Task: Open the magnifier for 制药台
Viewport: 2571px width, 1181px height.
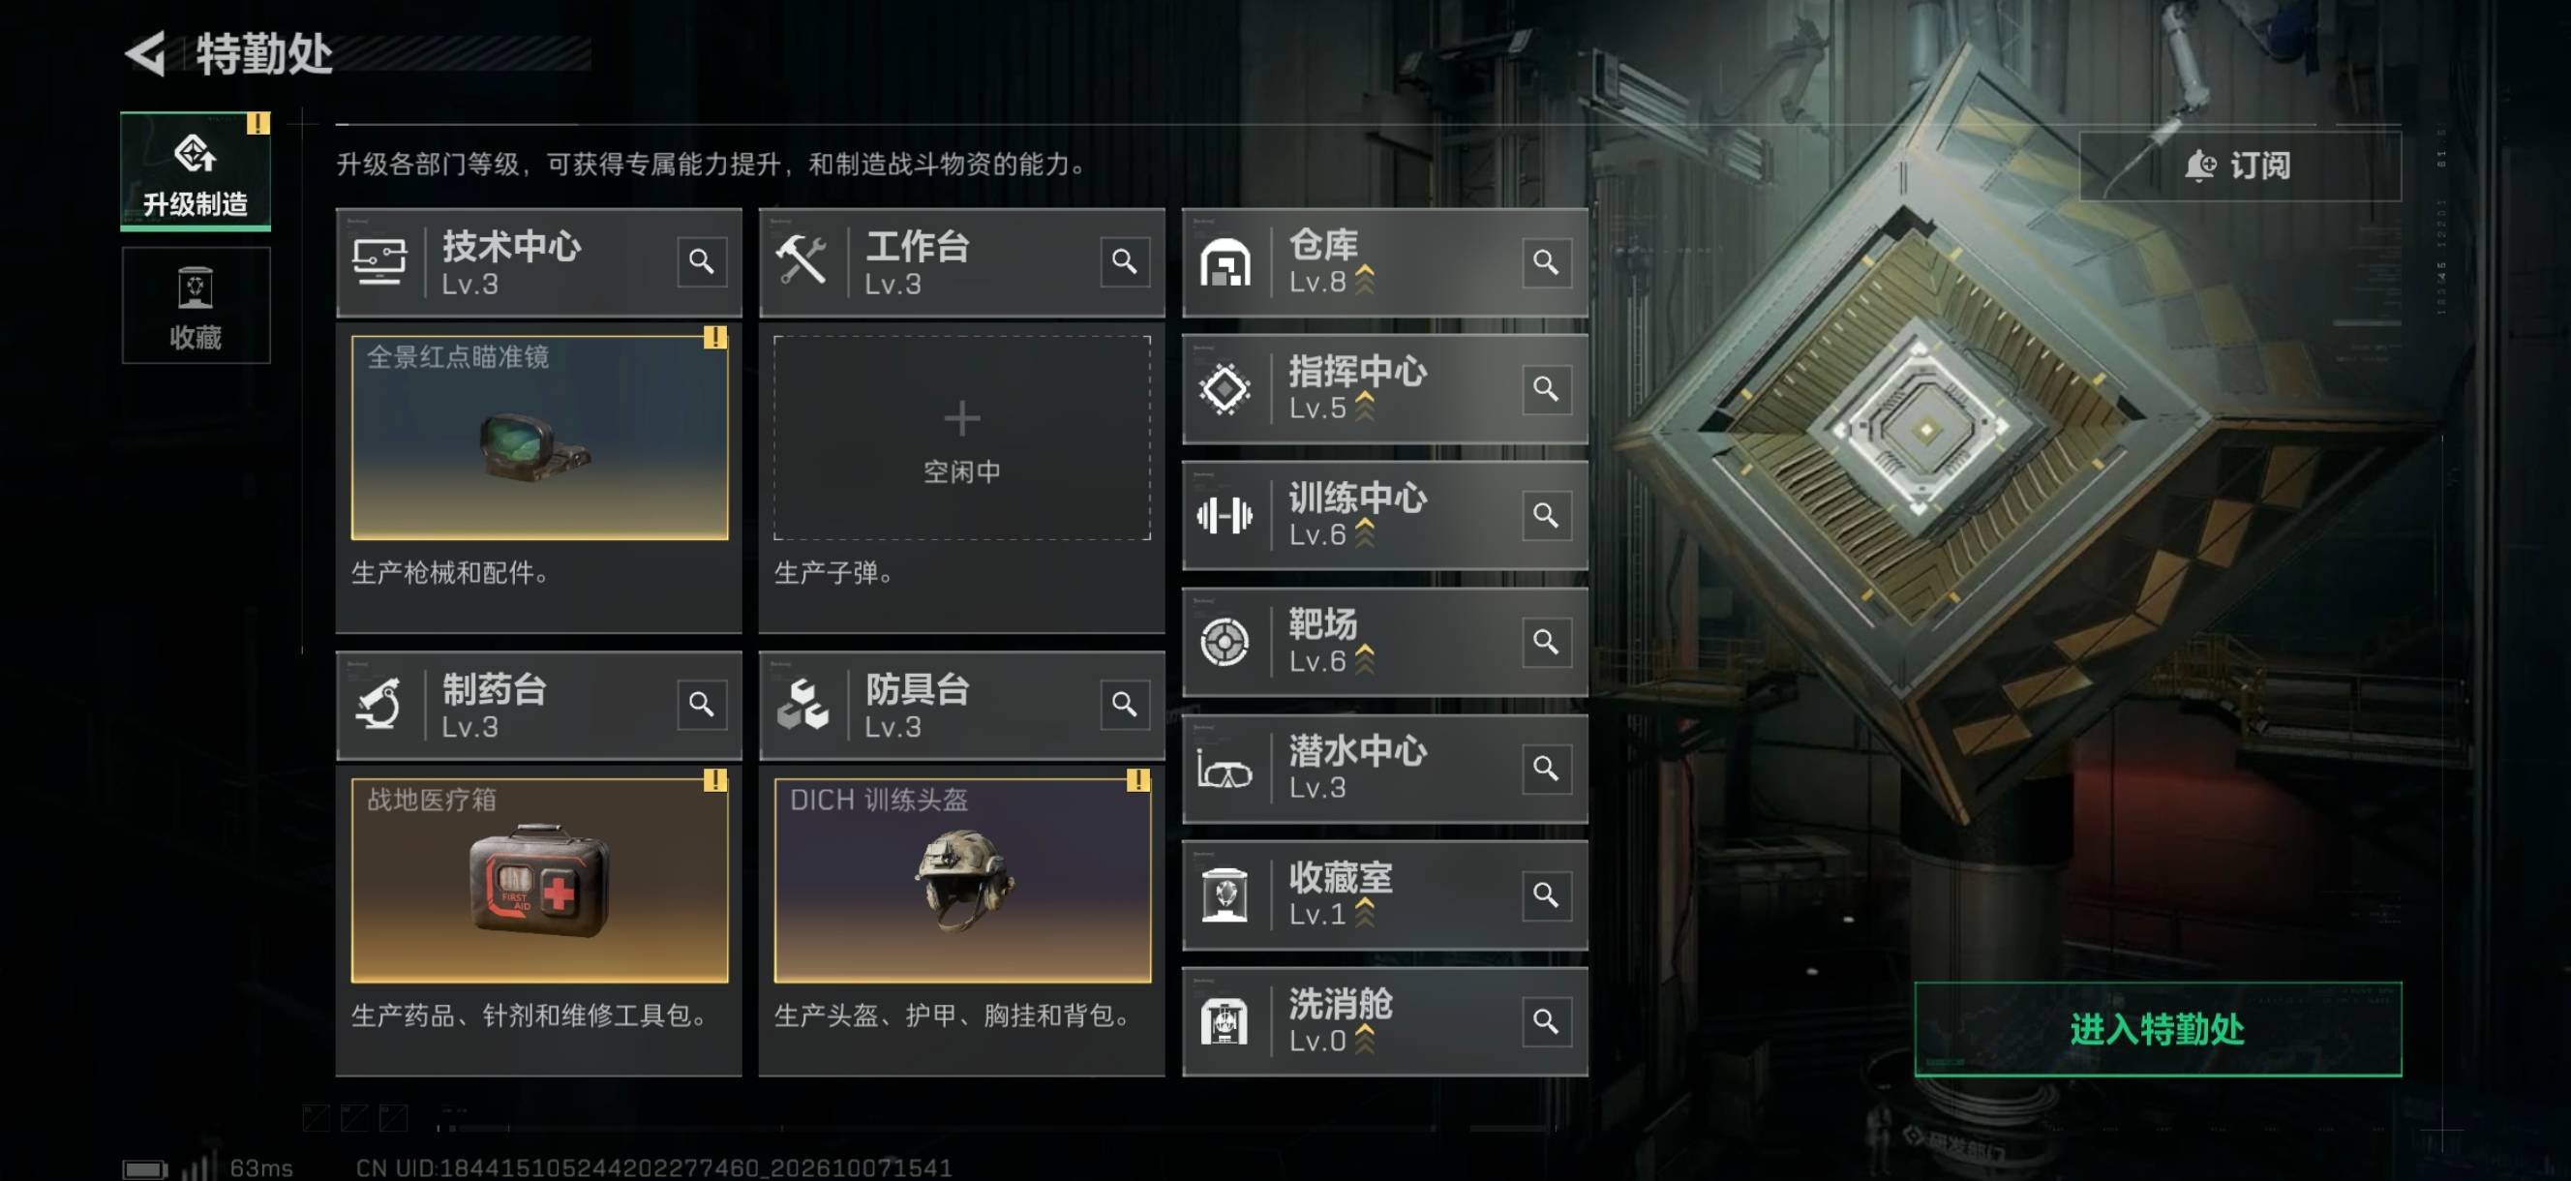Action: [x=702, y=705]
